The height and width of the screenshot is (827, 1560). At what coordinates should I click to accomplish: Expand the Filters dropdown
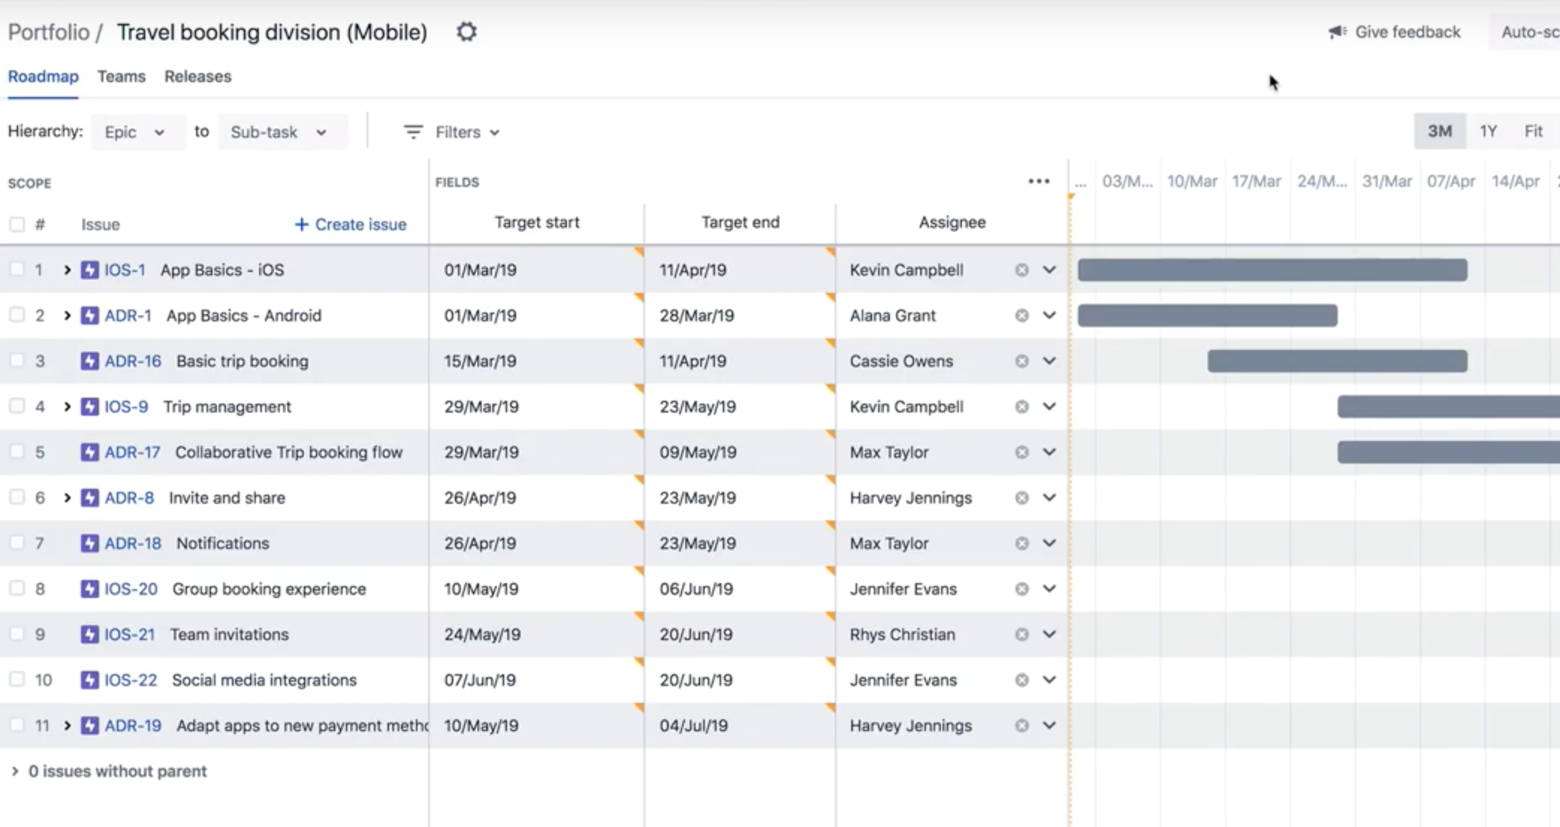pyautogui.click(x=452, y=132)
